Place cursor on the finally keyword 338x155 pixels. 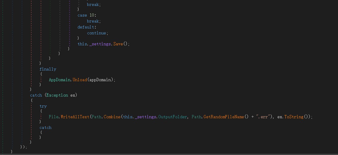pos(48,69)
